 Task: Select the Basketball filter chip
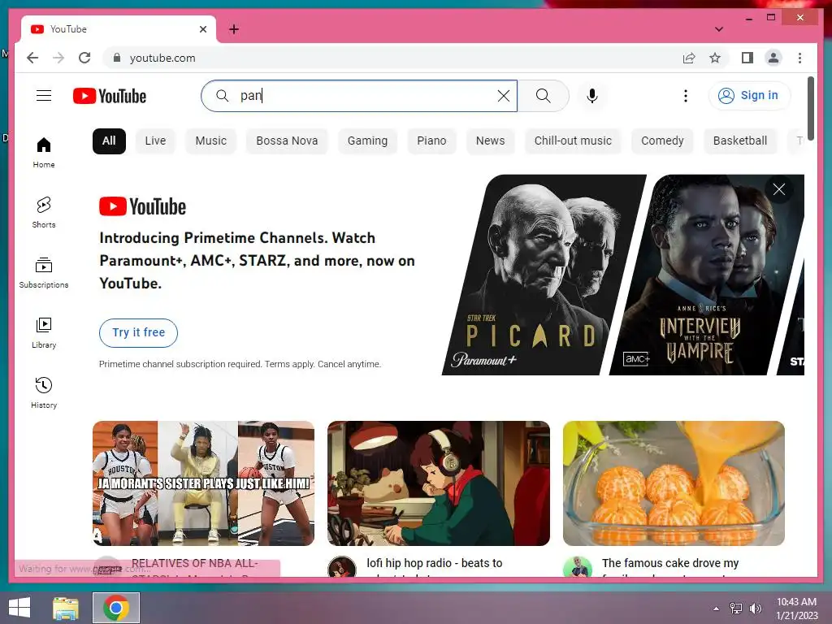(x=740, y=141)
